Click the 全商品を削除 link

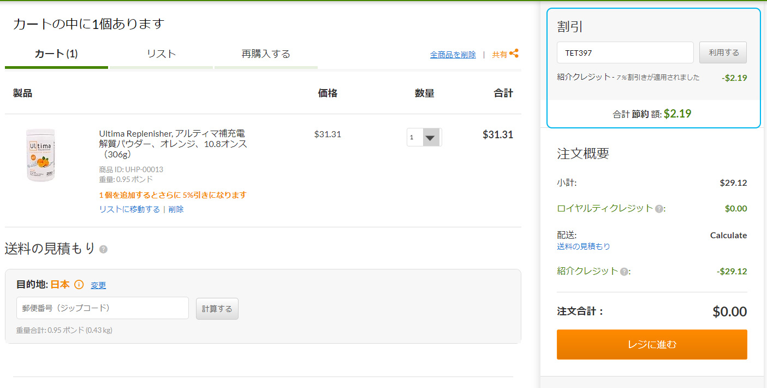coord(453,55)
